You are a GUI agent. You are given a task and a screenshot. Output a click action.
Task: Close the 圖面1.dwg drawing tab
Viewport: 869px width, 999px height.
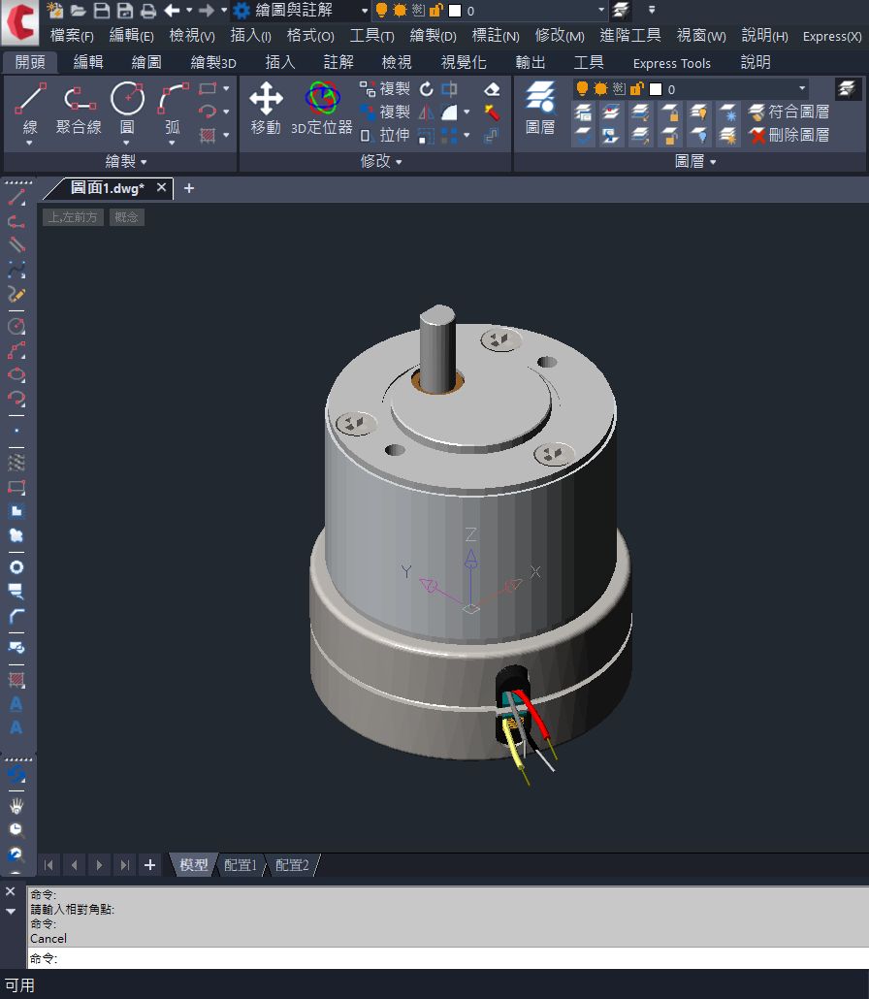tap(161, 187)
